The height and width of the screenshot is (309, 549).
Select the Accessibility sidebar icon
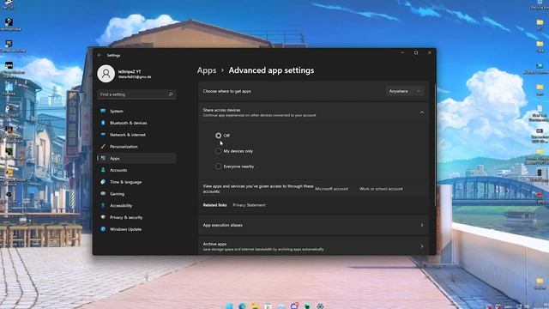point(103,206)
